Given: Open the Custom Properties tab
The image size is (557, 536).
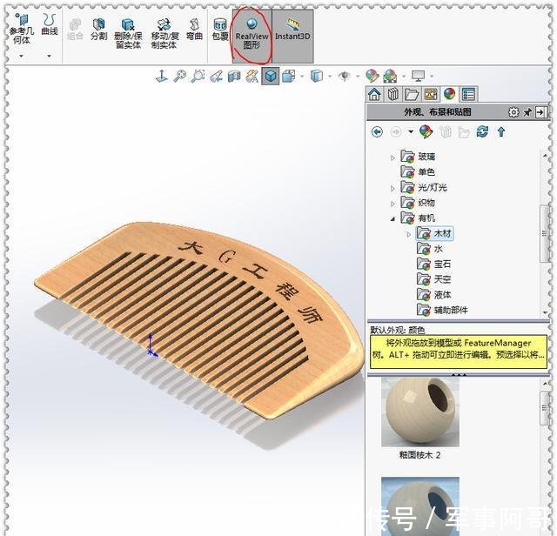Looking at the screenshot, I should [468, 94].
